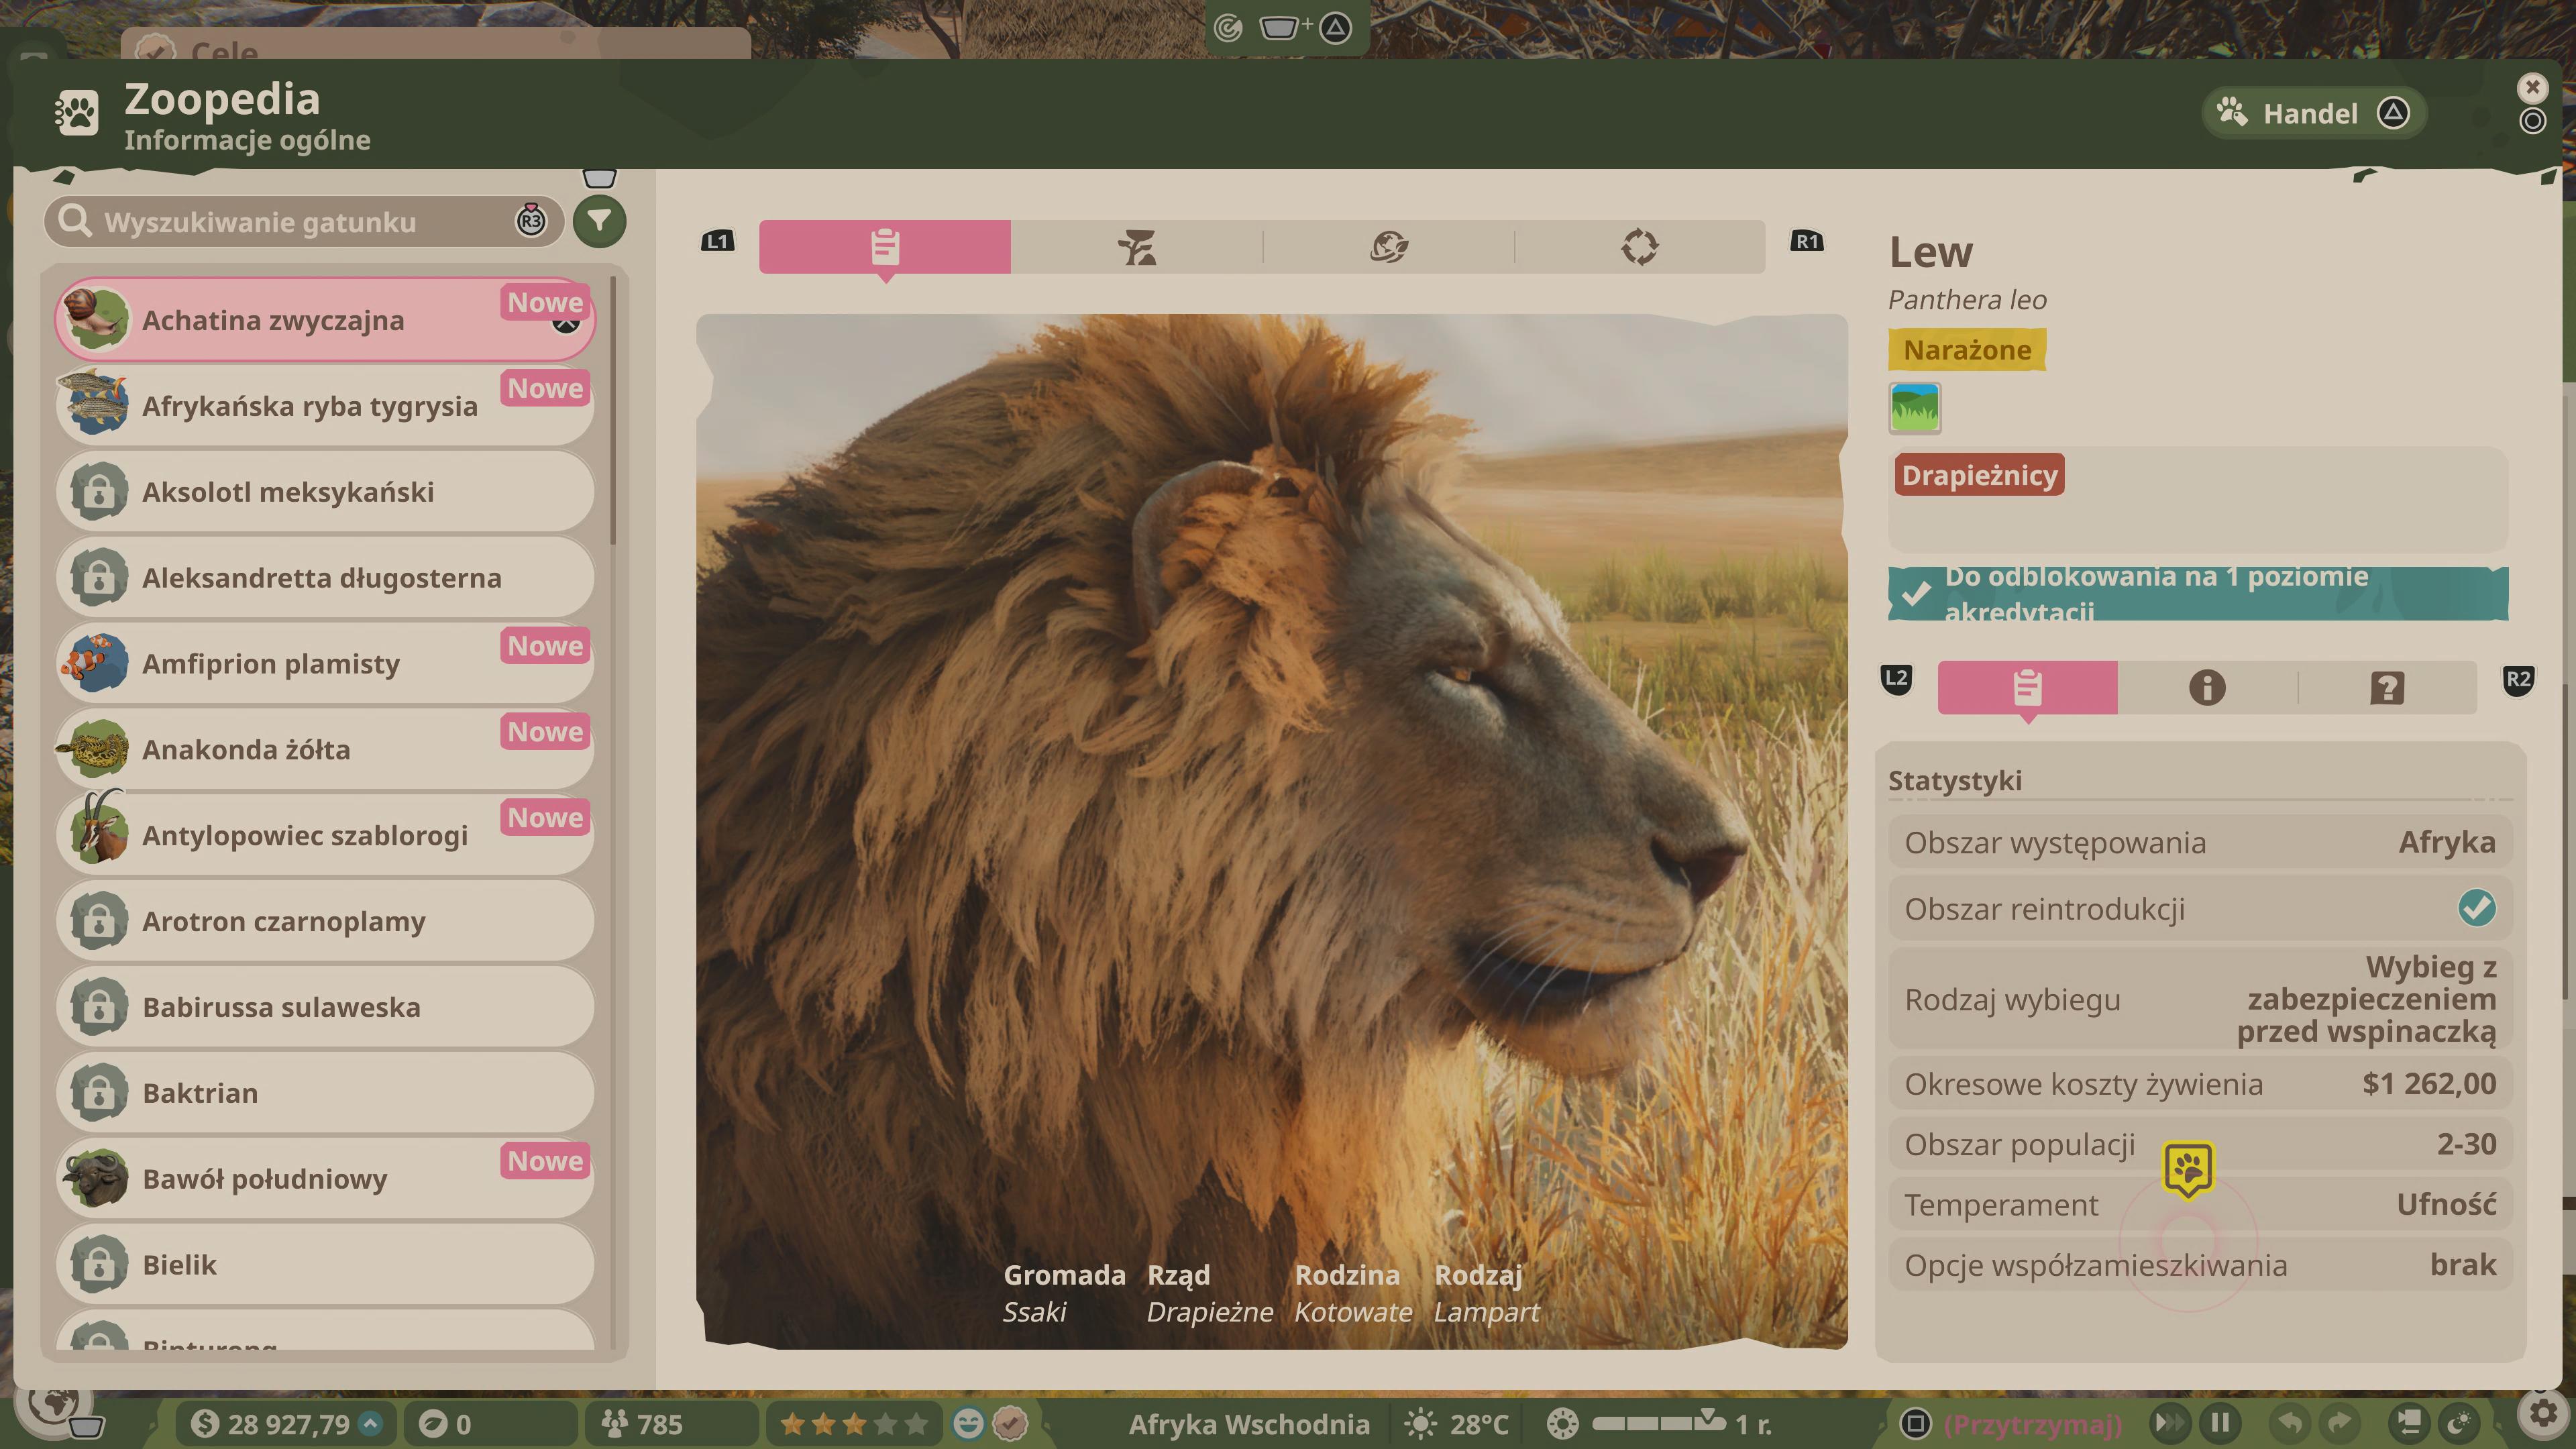The height and width of the screenshot is (1449, 2576).
Task: Select Babirussa sulaweska entry
Action: [325, 1007]
